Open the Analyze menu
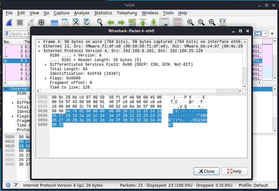Image resolution: width=279 pixels, height=191 pixels. tap(82, 13)
